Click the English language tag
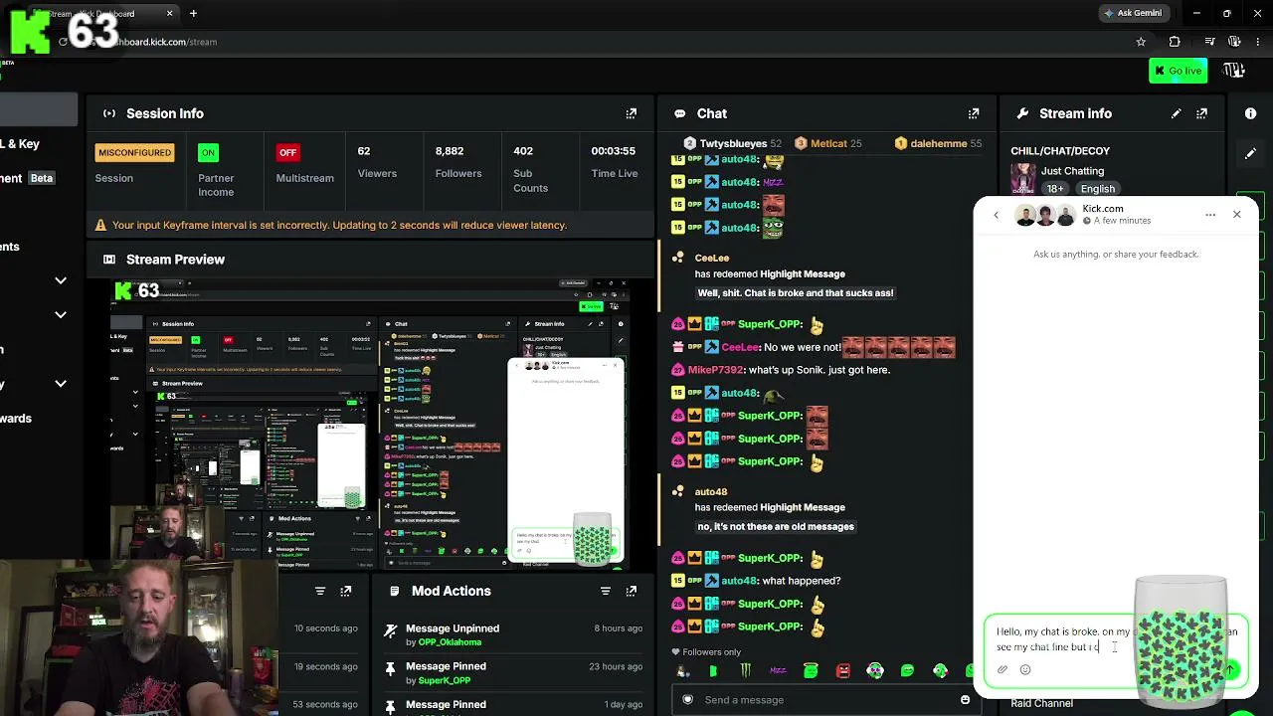Viewport: 1273px width, 716px height. tap(1098, 189)
